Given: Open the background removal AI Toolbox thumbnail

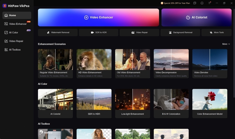Looking at the screenshot, I should 94,134.
